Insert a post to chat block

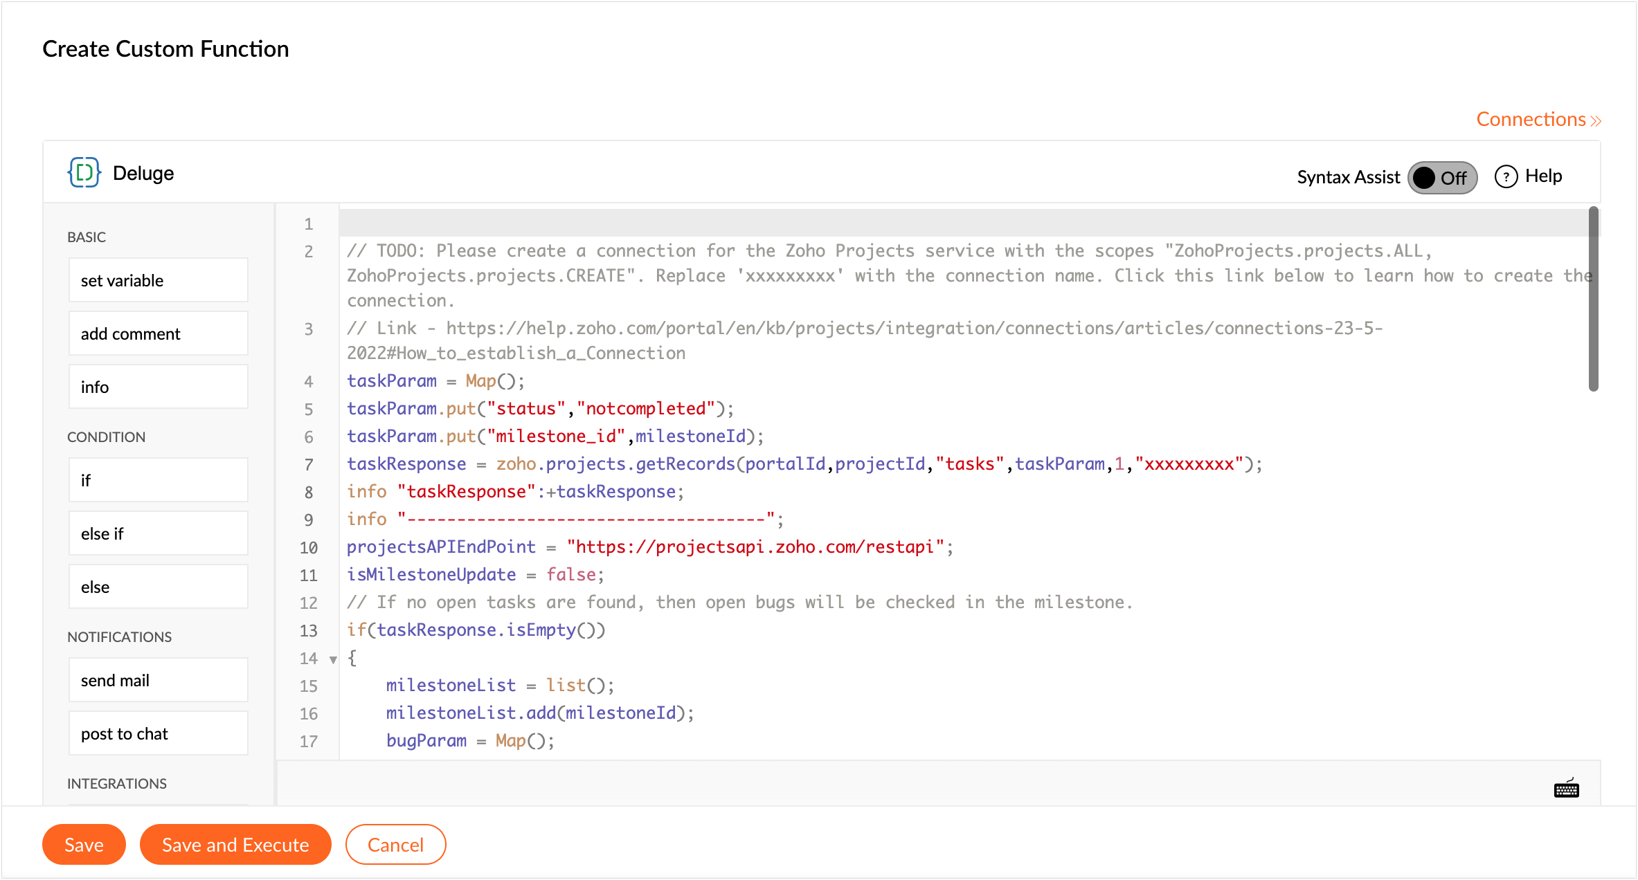click(158, 733)
